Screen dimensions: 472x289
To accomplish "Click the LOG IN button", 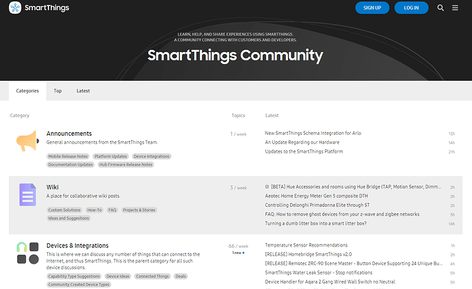I will (411, 8).
